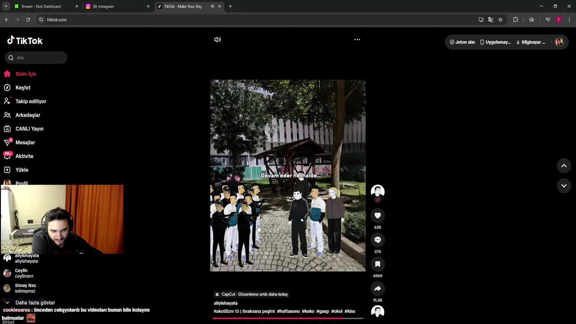Save the video with bookmark icon
The height and width of the screenshot is (324, 576).
tap(378, 264)
